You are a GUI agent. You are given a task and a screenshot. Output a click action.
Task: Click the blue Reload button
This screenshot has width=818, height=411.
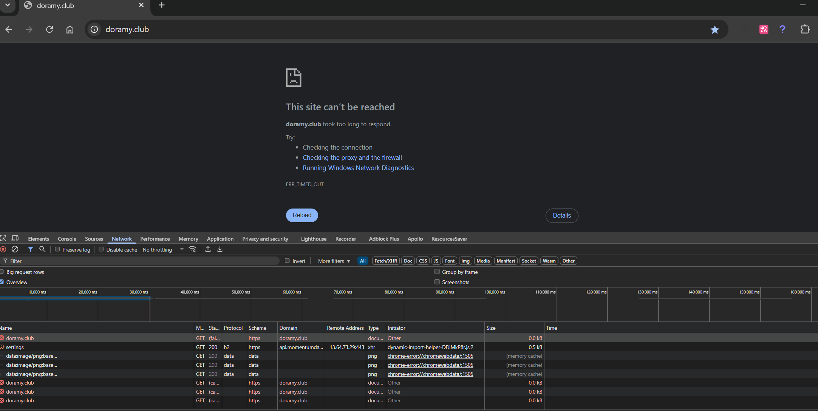tap(302, 215)
